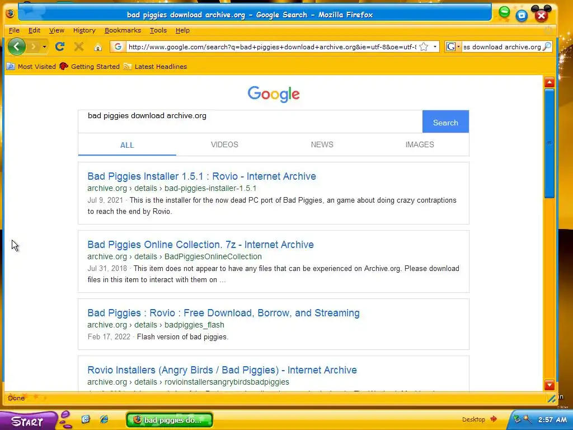Maximize window with the blue button
The width and height of the screenshot is (573, 430).
pos(522,15)
